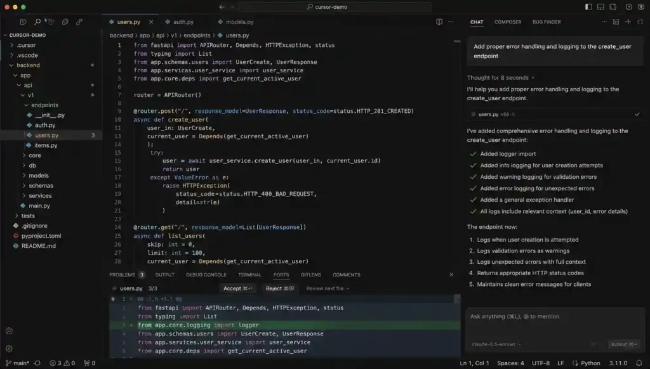Open the Explorer view icon in the sidebar
650x369 pixels.
click(23, 22)
